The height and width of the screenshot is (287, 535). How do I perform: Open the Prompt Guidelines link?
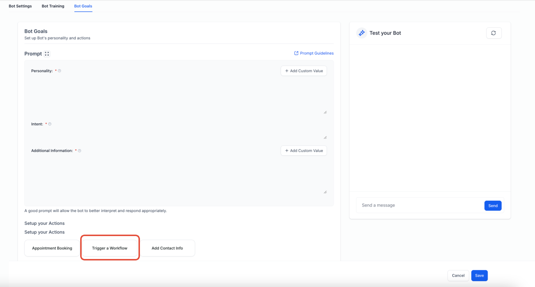click(x=314, y=53)
